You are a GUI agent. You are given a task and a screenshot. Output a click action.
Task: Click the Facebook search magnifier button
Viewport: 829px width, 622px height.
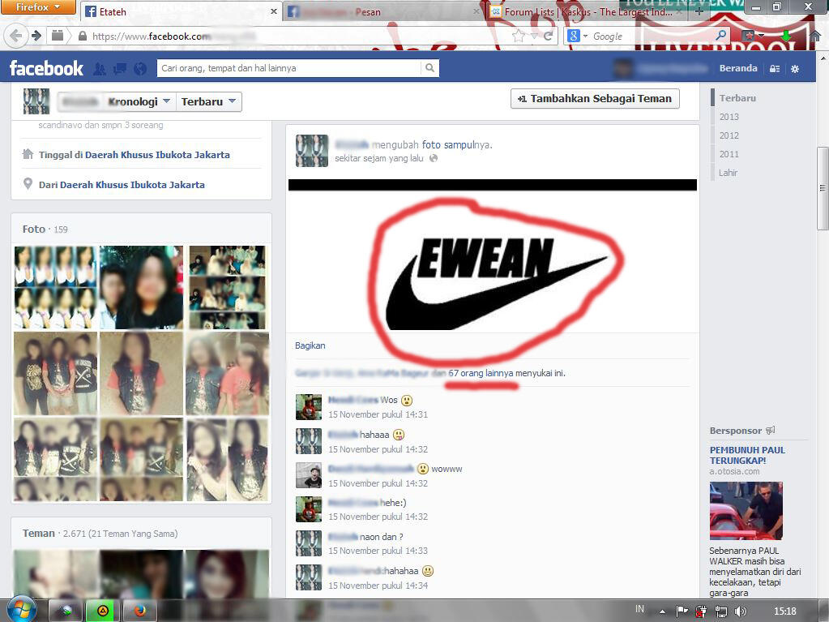[429, 67]
